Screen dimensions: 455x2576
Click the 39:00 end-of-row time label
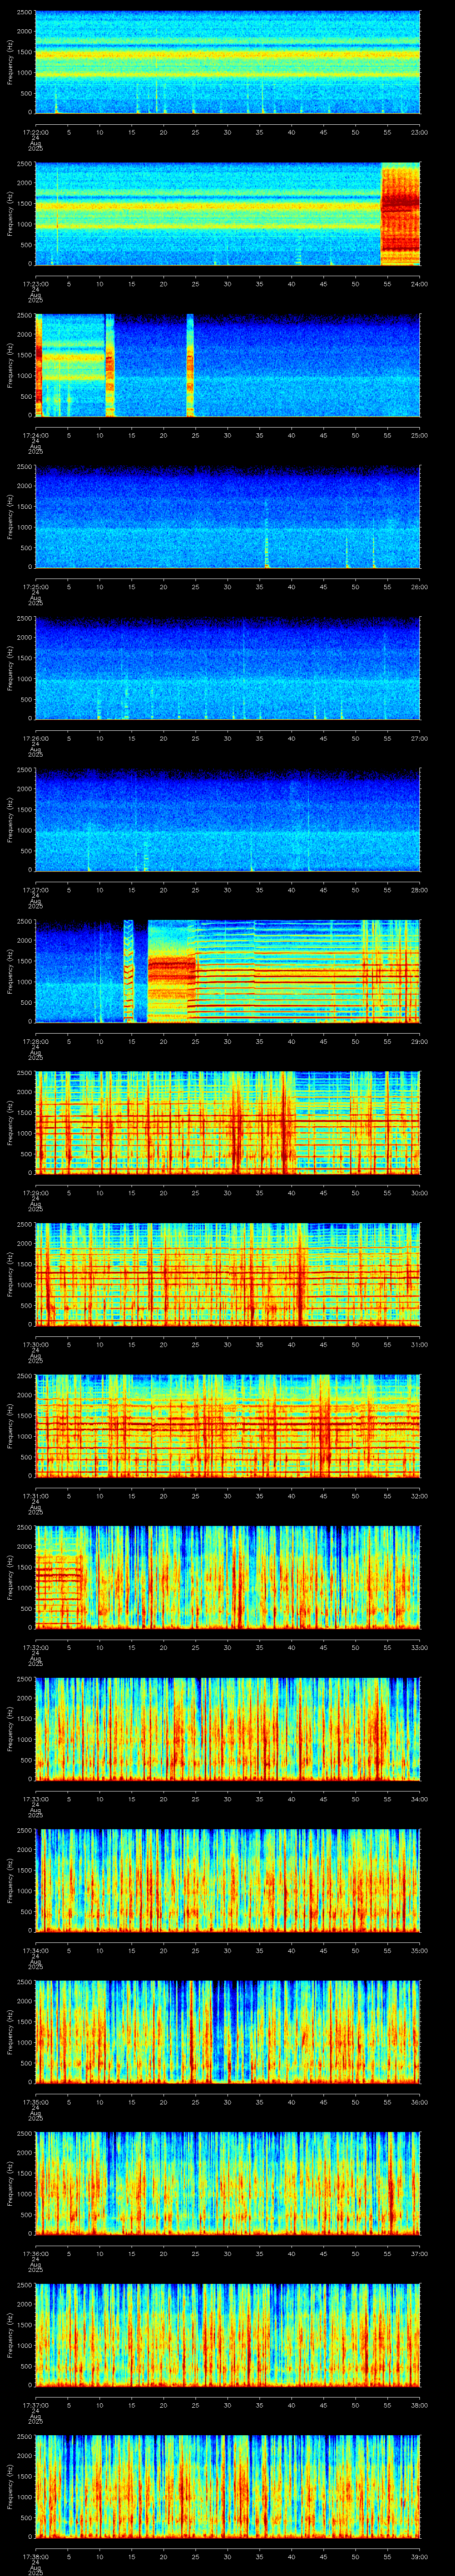(419, 2556)
